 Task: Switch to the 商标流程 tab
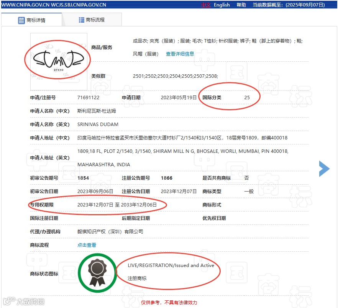click(92, 20)
